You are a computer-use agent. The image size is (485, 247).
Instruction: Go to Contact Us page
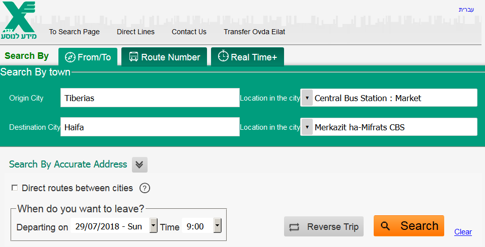click(189, 32)
